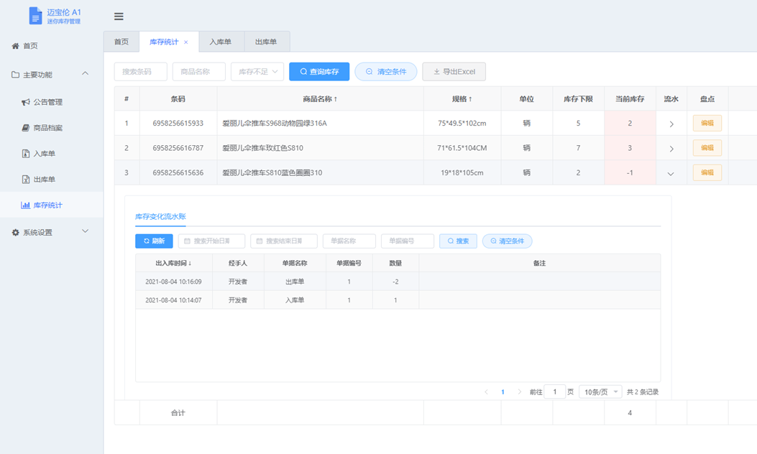
Task: Go to the previous page arrow
Action: point(486,392)
